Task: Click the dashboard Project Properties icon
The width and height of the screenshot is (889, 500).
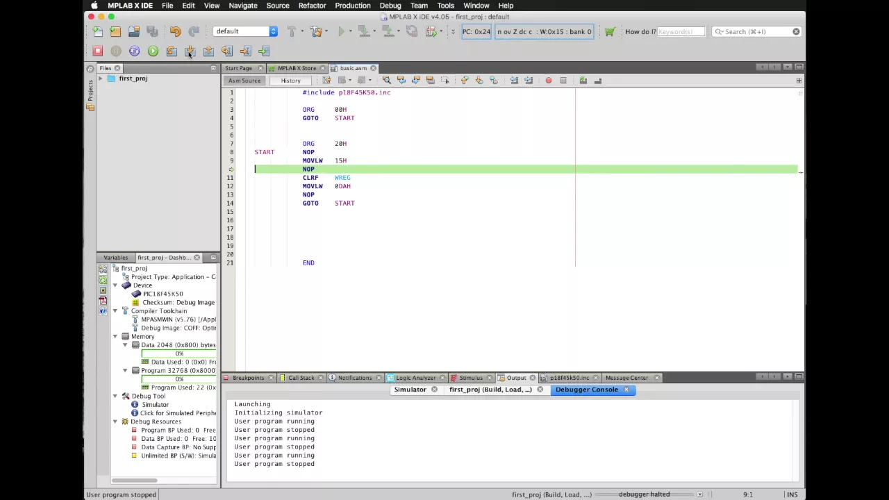Action: pos(103,269)
